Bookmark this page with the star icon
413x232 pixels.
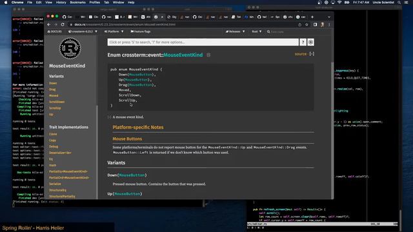coord(307,24)
